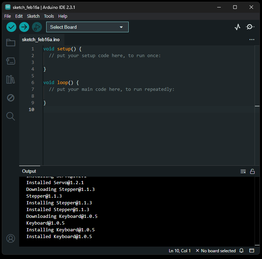Click the main code comment line
Image resolution: width=262 pixels, height=259 pixels.
112,89
